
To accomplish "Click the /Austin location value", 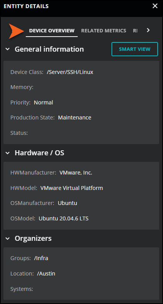I will (46, 274).
